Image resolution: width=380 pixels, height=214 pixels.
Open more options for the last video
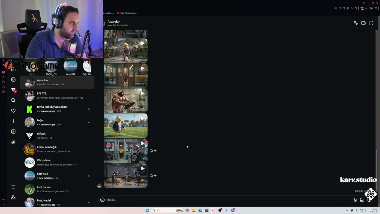160,176
